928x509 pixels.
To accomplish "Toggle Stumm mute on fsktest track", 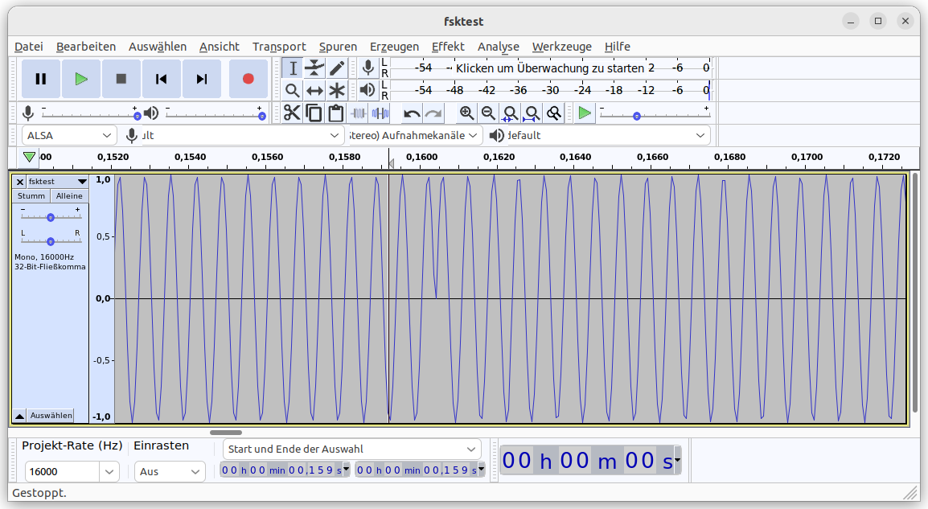I will tap(31, 196).
